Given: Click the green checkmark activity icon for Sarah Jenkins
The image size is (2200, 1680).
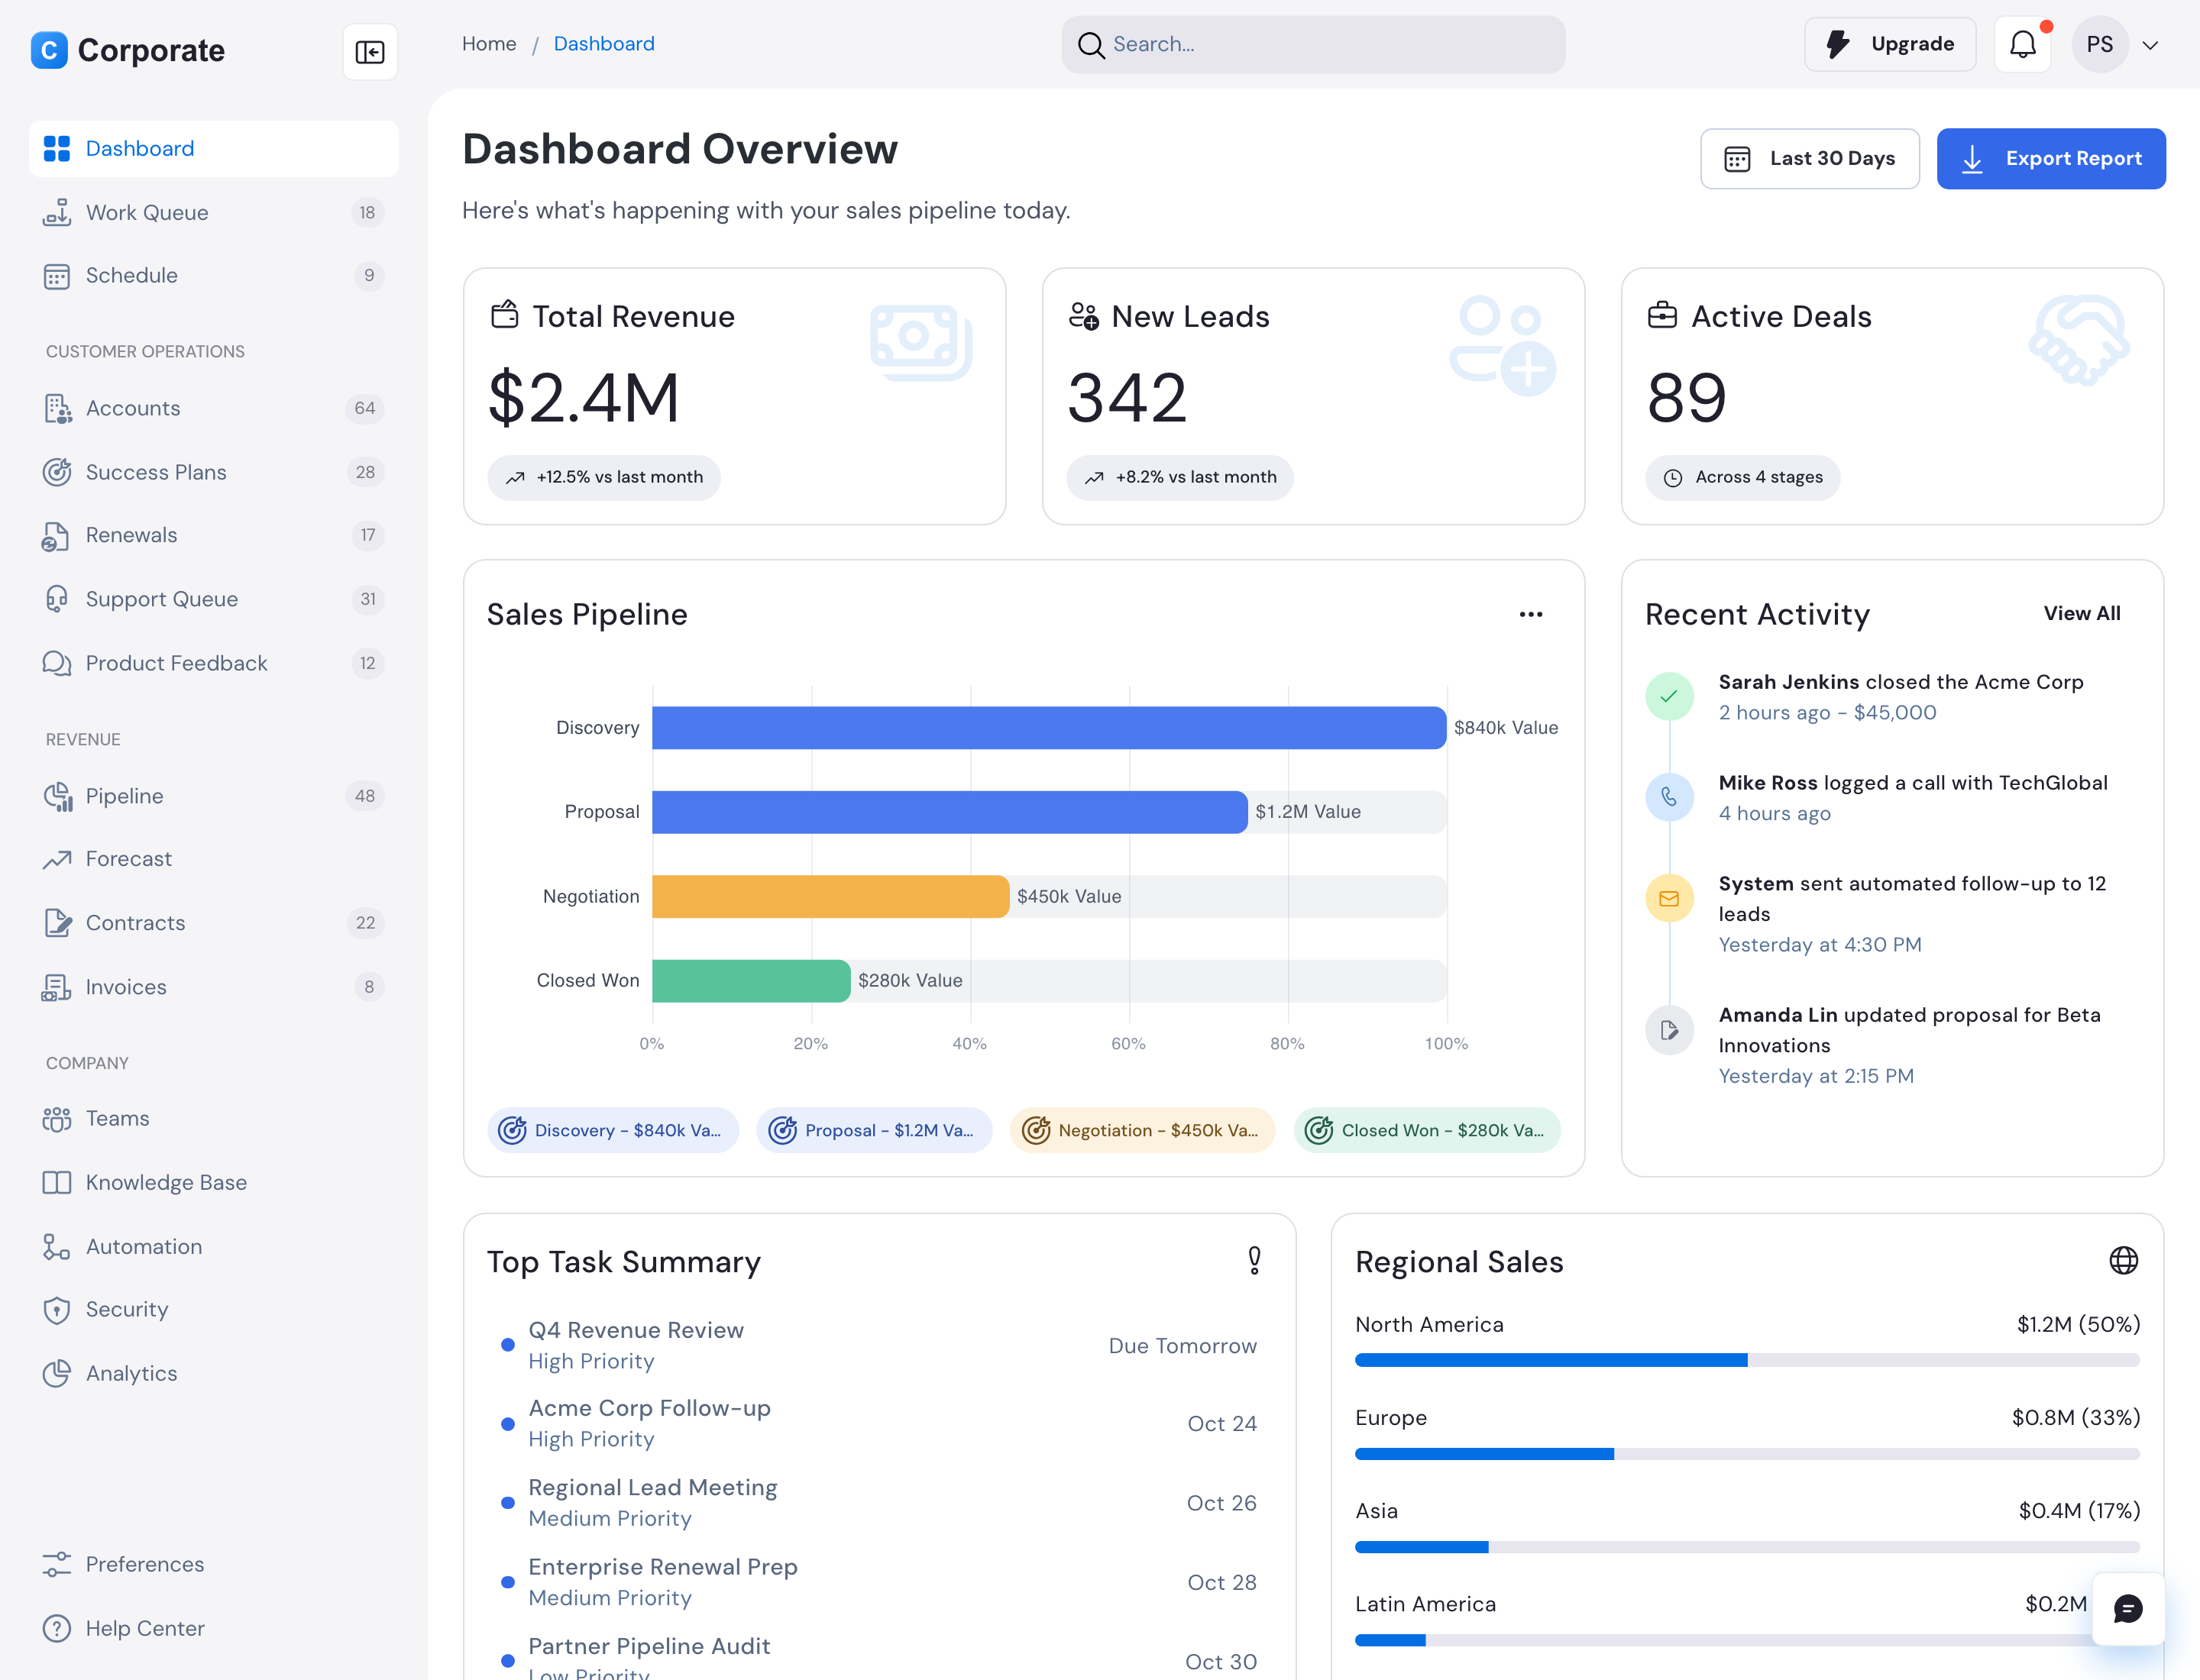Looking at the screenshot, I should point(1669,696).
